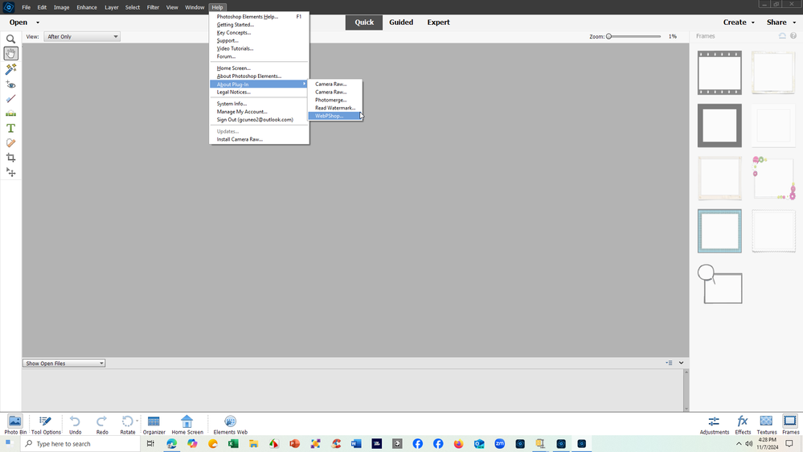Open the Show Open Files dropdown
The image size is (803, 452).
point(64,364)
